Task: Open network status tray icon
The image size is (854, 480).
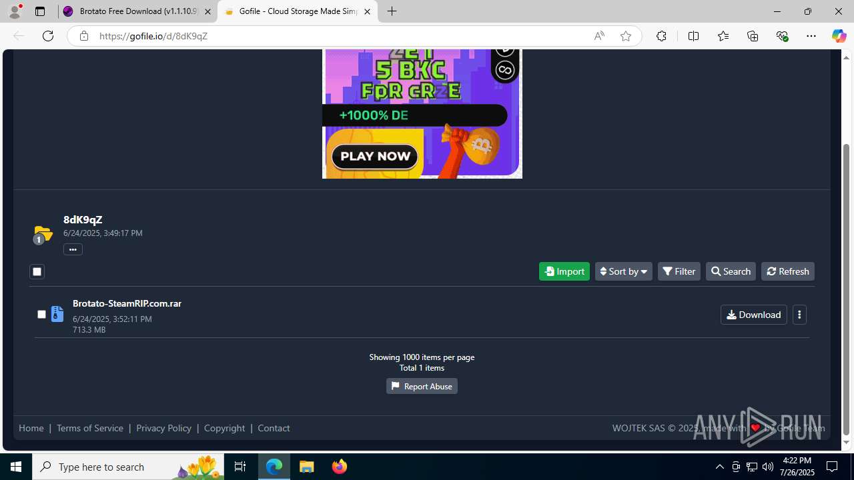Action: (x=751, y=467)
